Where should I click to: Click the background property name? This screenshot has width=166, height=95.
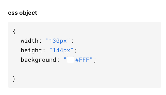pos(38,60)
